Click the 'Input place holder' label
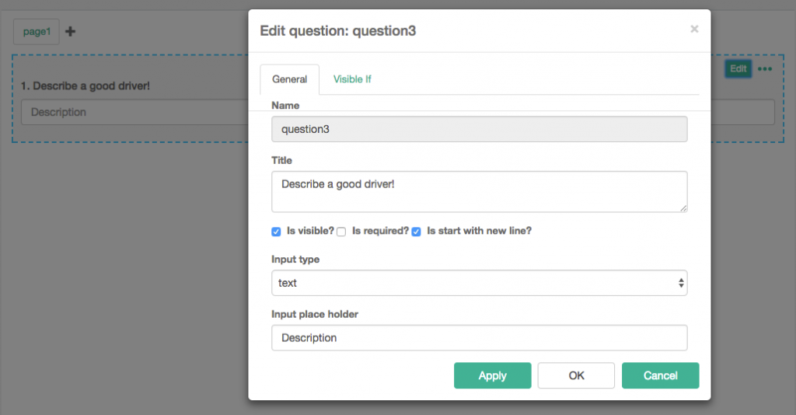This screenshot has height=415, width=796. tap(315, 314)
